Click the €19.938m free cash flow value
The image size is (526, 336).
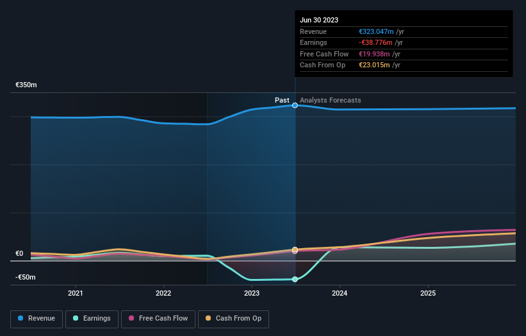pos(374,54)
